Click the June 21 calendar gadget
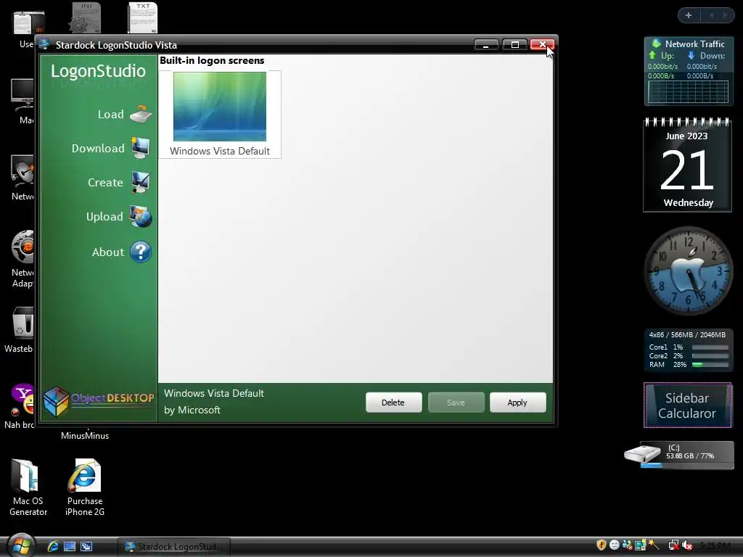The width and height of the screenshot is (743, 557). coord(687,164)
